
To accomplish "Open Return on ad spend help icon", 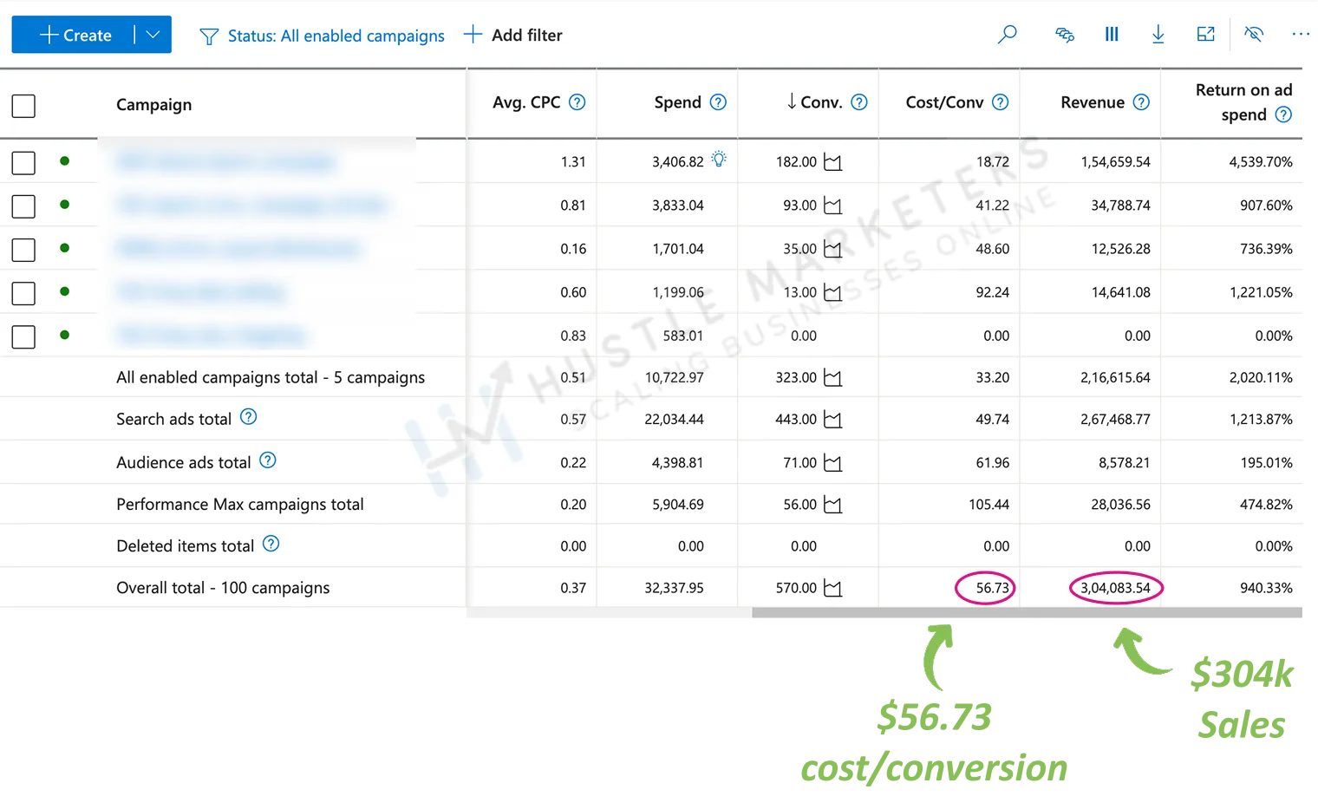I will 1283,114.
